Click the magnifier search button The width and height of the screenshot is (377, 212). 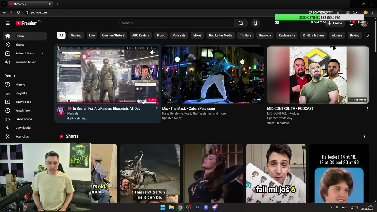pyautogui.click(x=241, y=23)
